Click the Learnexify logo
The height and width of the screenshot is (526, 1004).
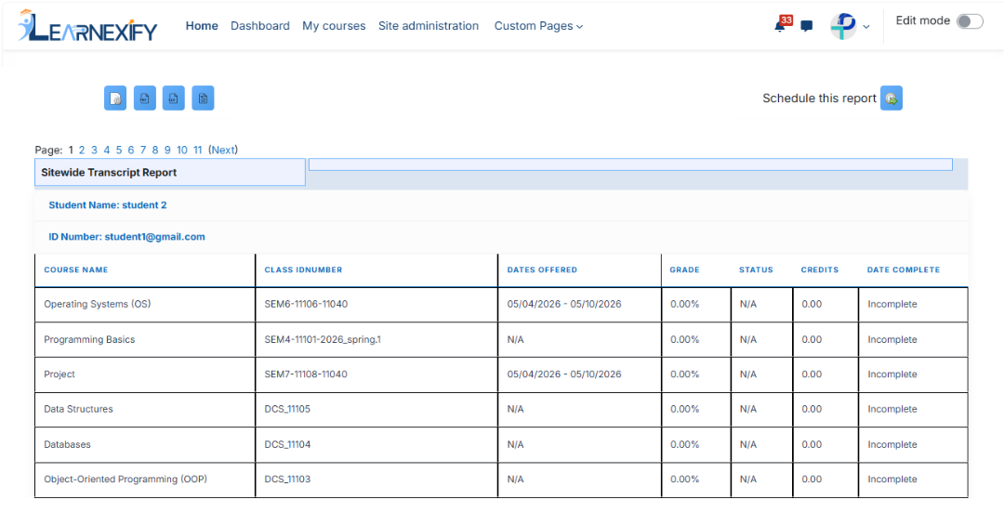87,26
